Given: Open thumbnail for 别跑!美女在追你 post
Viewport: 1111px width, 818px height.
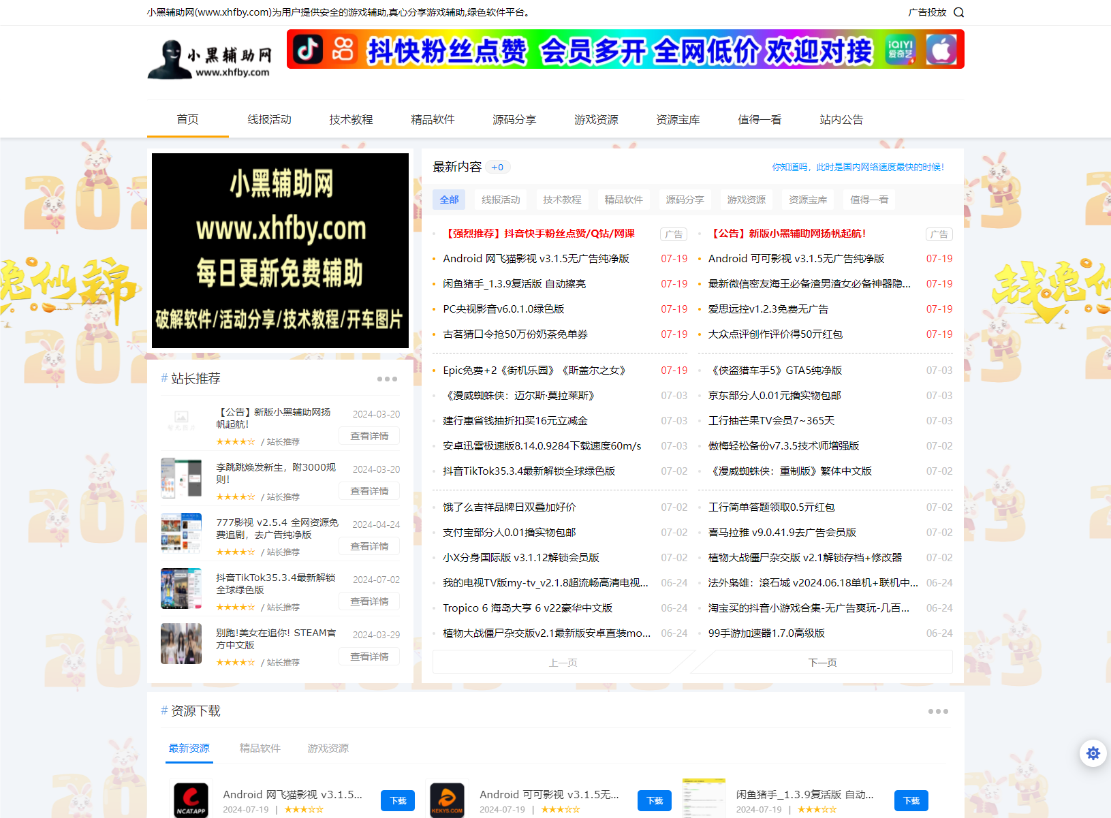Looking at the screenshot, I should pyautogui.click(x=181, y=644).
